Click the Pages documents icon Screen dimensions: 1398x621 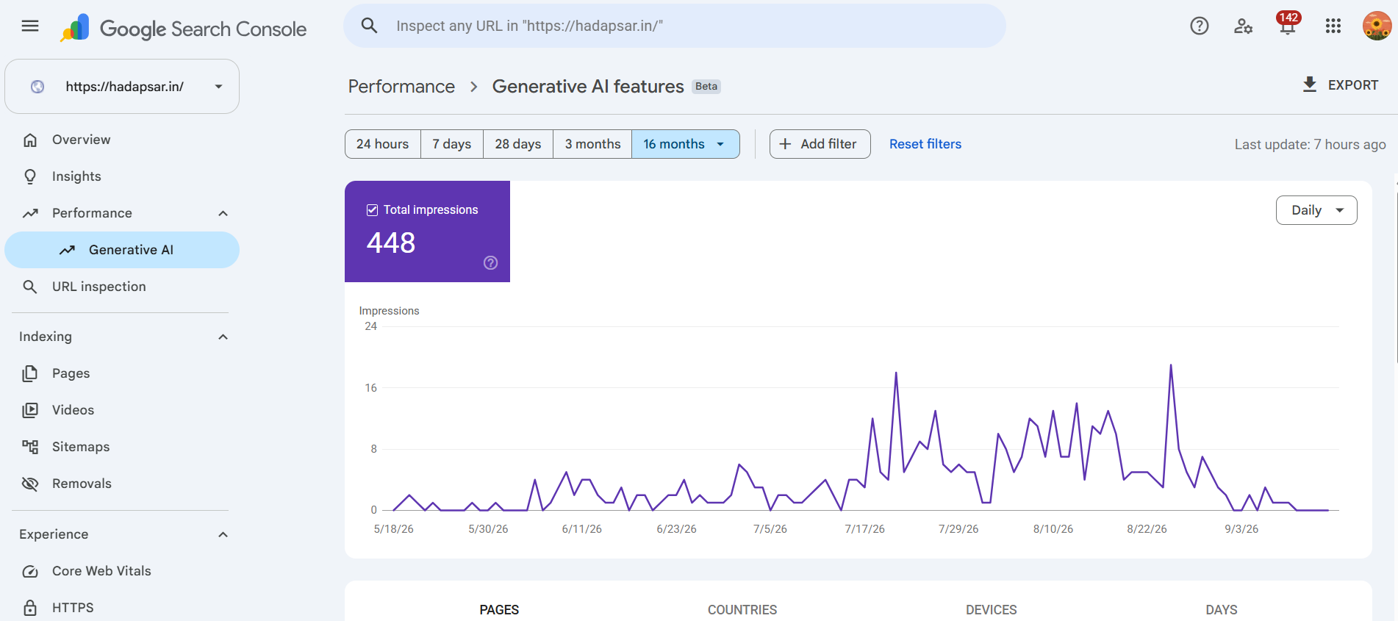point(30,373)
